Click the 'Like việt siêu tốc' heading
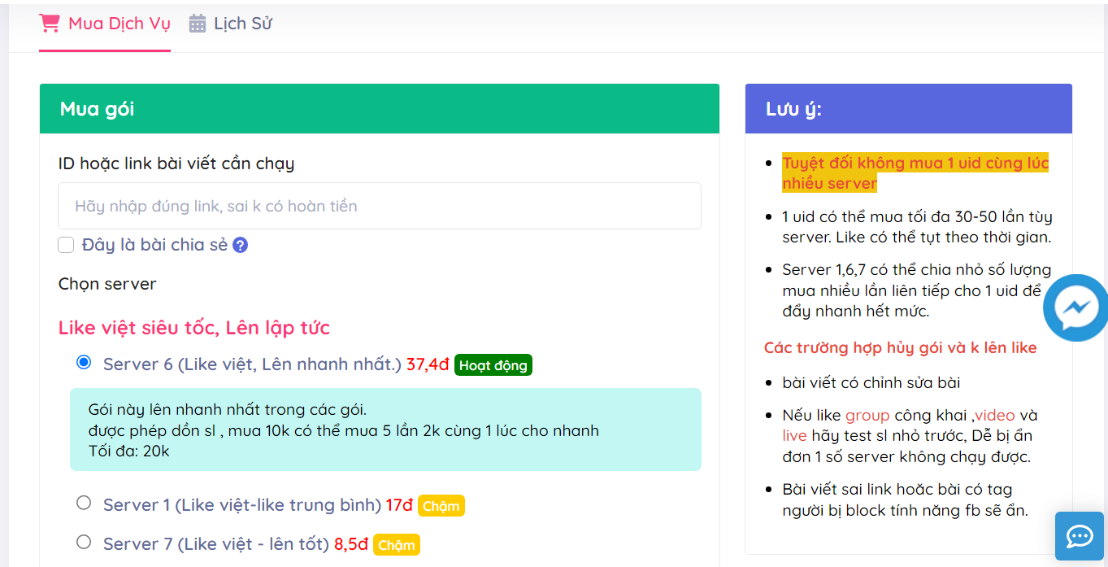 click(194, 328)
